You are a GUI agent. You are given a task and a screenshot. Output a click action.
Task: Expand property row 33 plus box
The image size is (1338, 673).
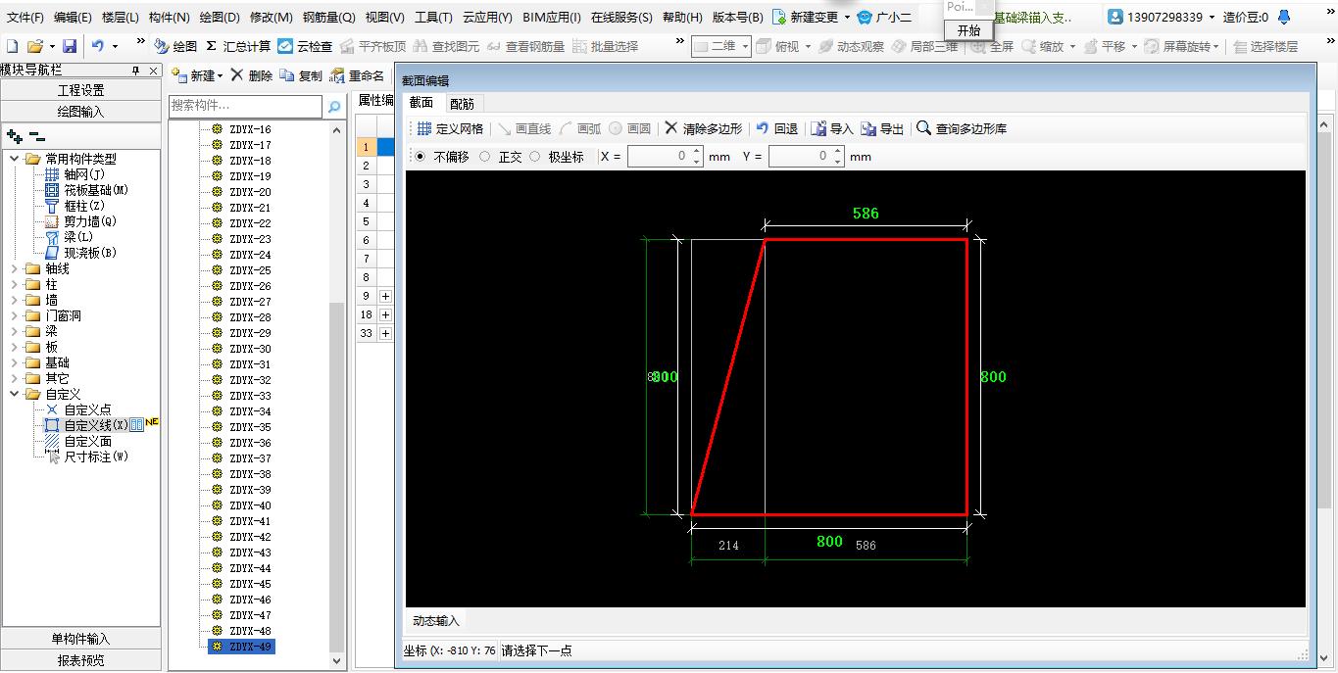point(385,333)
